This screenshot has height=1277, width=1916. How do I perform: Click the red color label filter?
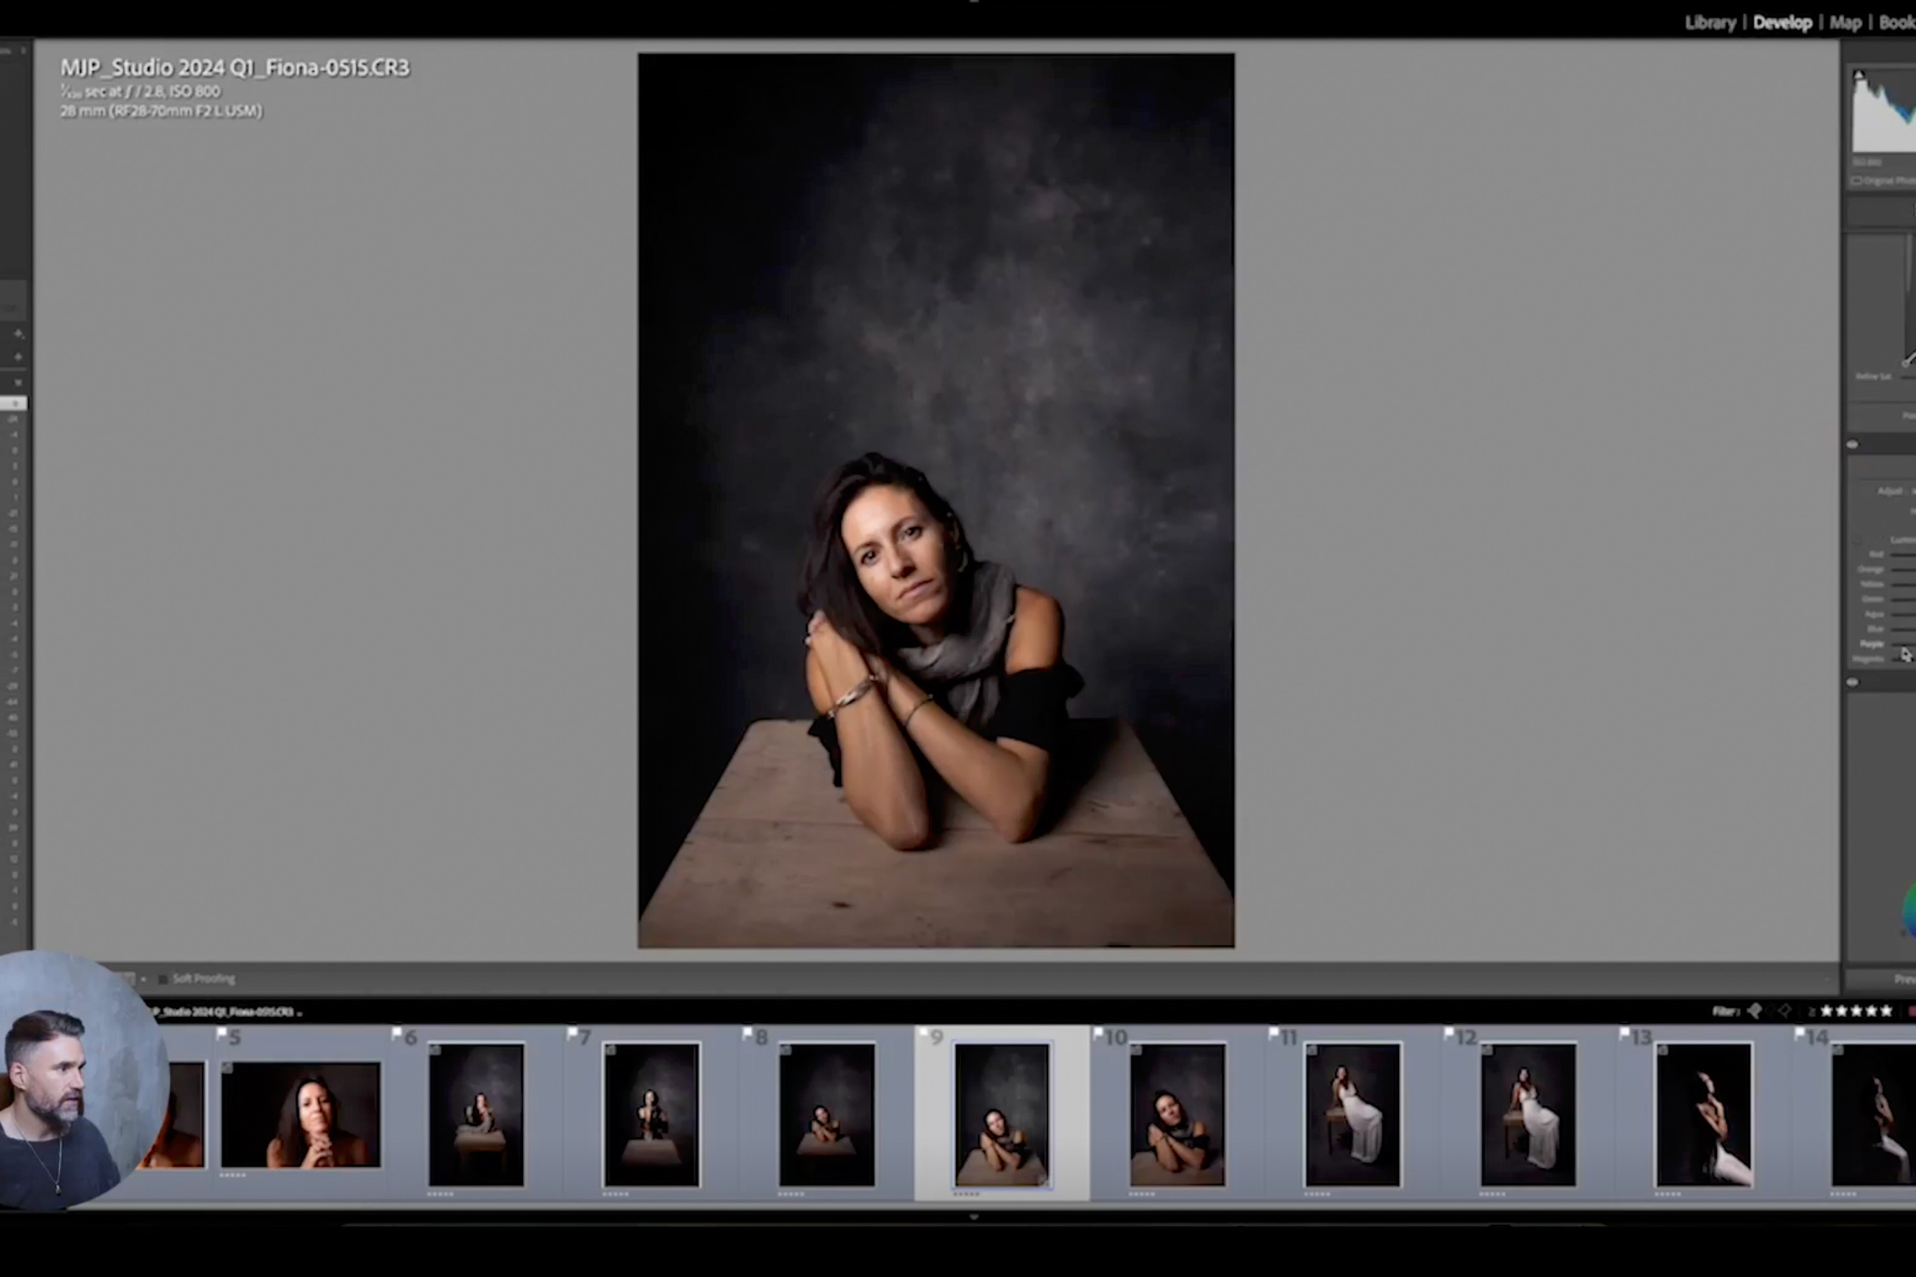[1911, 1011]
